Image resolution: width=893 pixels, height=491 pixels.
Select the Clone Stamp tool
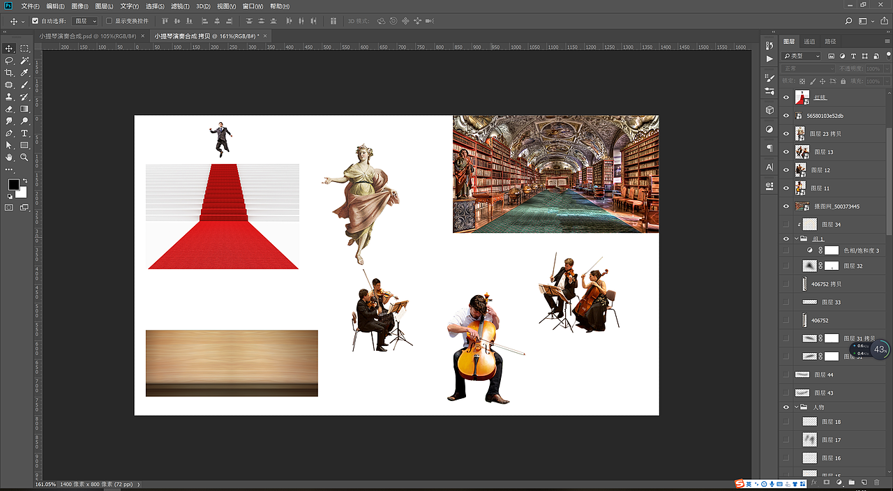(x=9, y=97)
